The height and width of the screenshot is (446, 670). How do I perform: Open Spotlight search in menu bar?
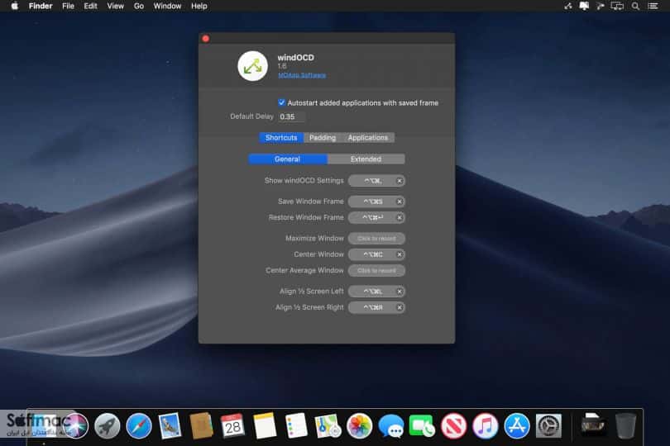click(635, 6)
